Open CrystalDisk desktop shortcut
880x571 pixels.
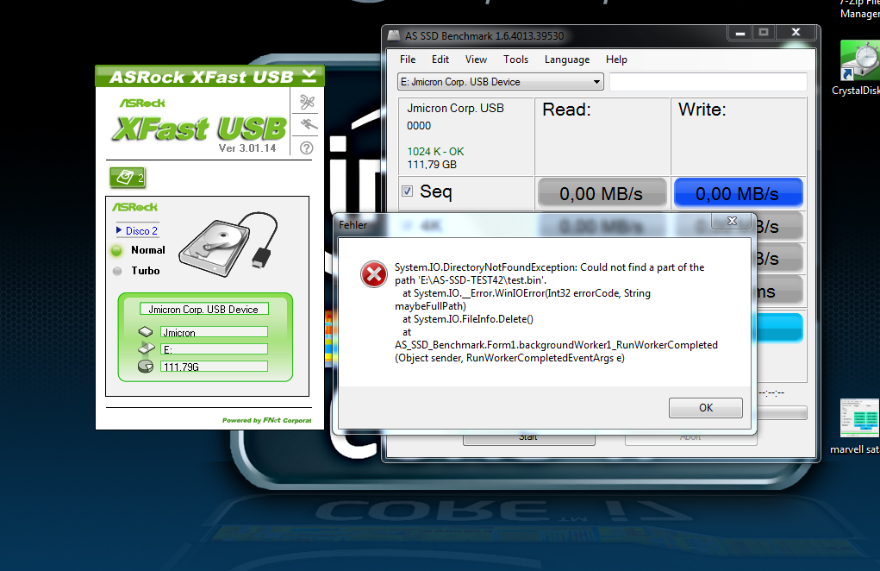[858, 60]
